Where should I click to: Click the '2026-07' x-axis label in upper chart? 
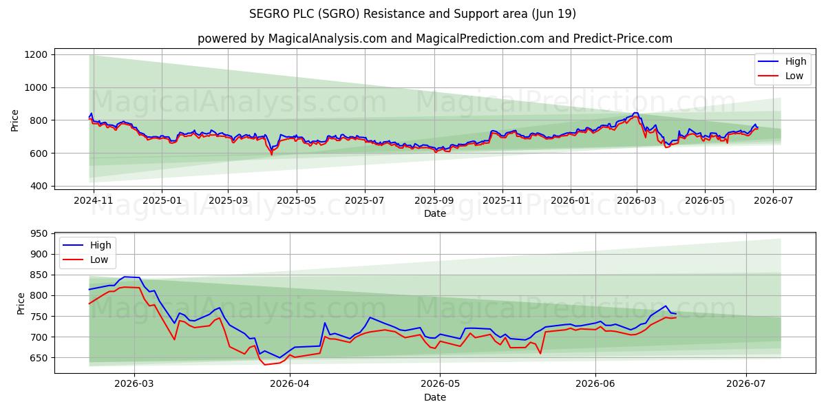[772, 200]
